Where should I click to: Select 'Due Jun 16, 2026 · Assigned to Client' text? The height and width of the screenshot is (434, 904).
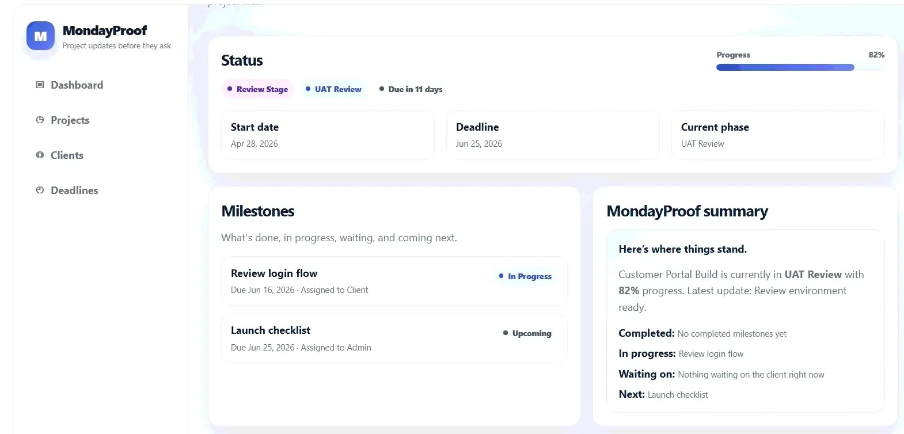tap(299, 290)
